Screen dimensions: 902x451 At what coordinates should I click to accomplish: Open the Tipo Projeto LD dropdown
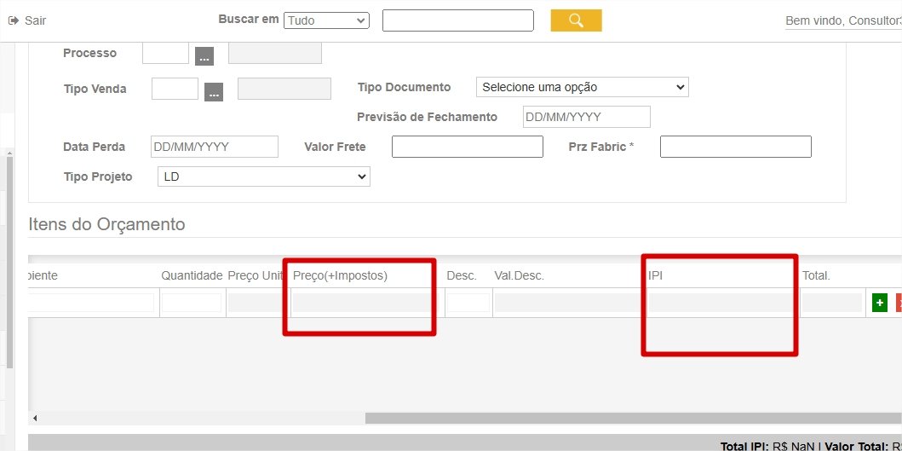(x=264, y=176)
